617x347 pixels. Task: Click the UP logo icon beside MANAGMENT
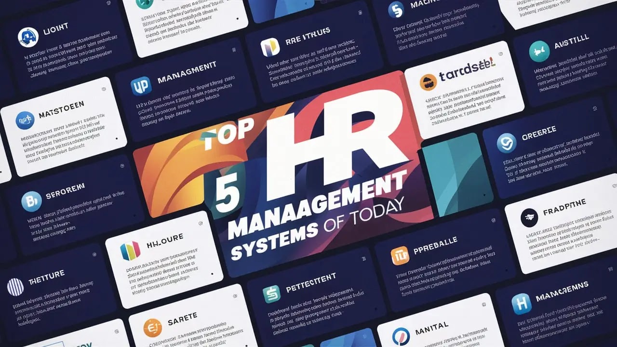(x=141, y=85)
